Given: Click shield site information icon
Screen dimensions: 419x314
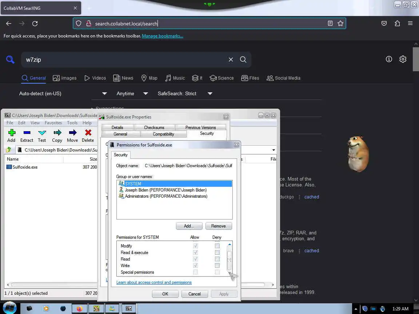Looking at the screenshot, I should click(x=78, y=24).
